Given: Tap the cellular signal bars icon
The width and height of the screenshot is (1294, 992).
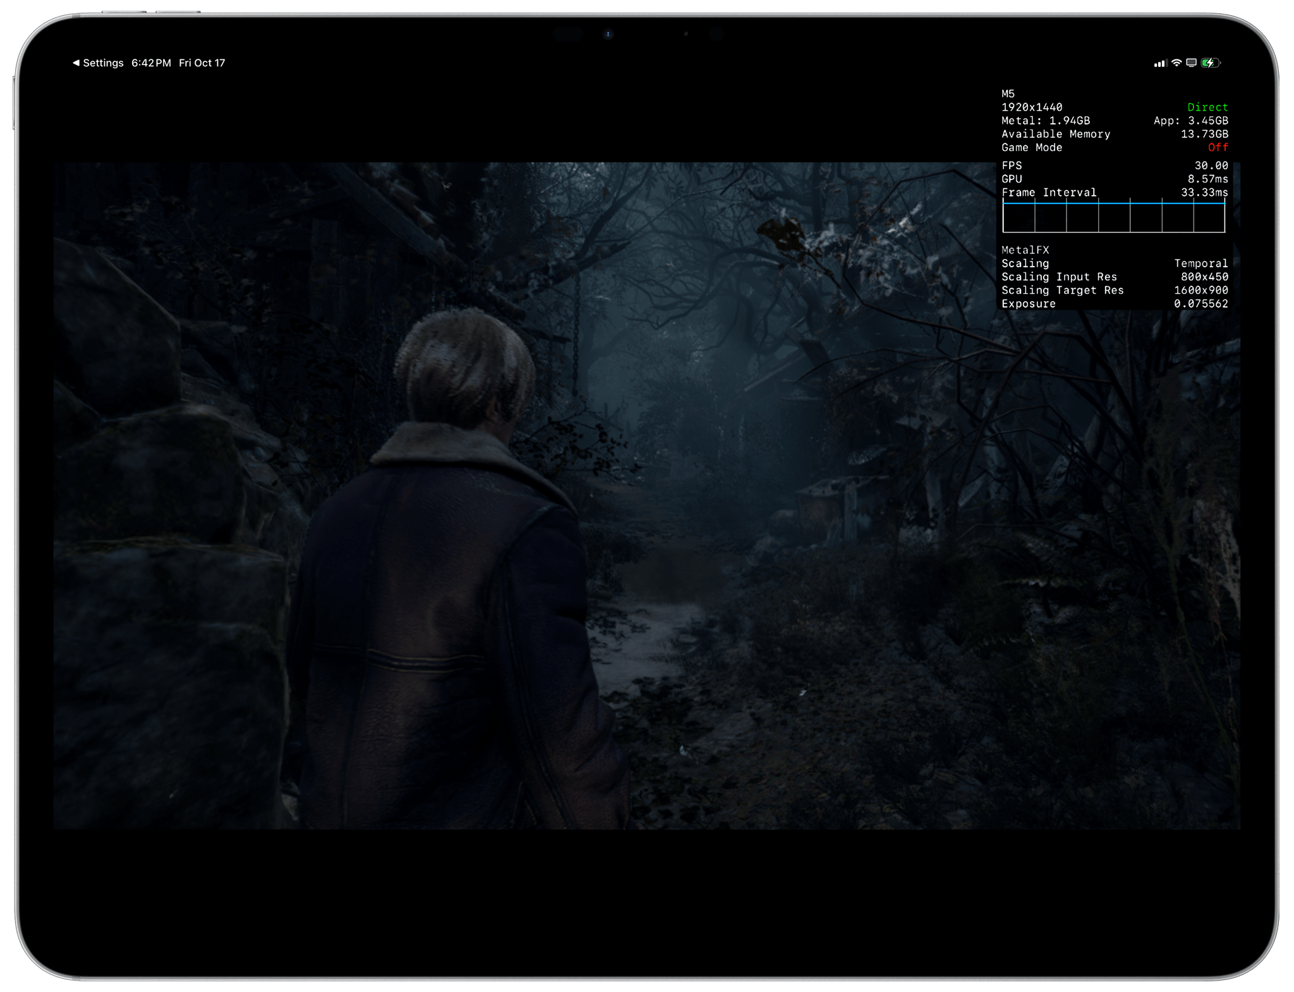Looking at the screenshot, I should point(1159,63).
